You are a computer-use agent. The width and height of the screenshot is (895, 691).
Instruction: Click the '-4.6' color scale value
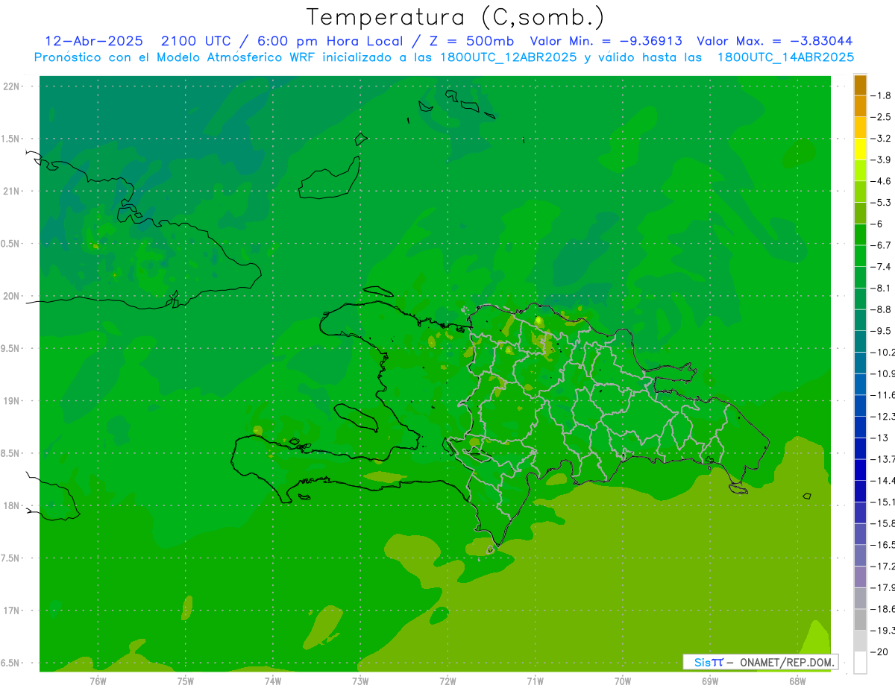881,181
